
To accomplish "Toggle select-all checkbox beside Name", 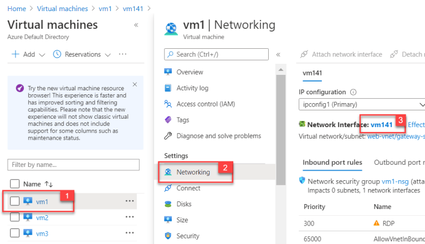I will (14, 184).
